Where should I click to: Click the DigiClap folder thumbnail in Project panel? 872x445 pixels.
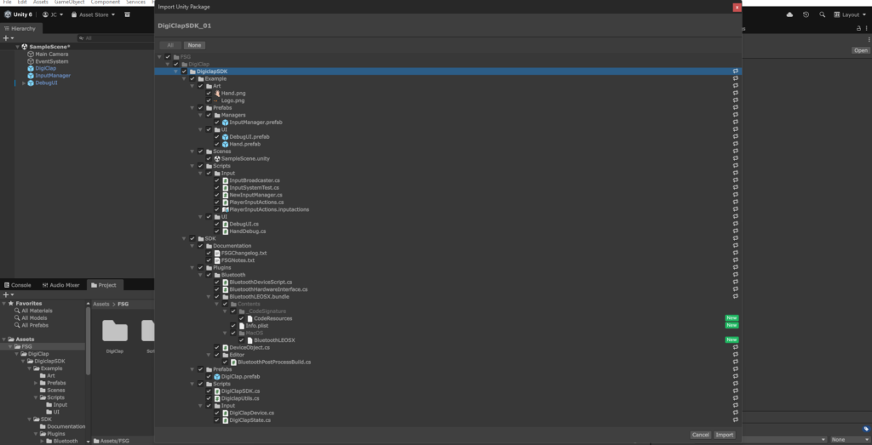pos(115,331)
